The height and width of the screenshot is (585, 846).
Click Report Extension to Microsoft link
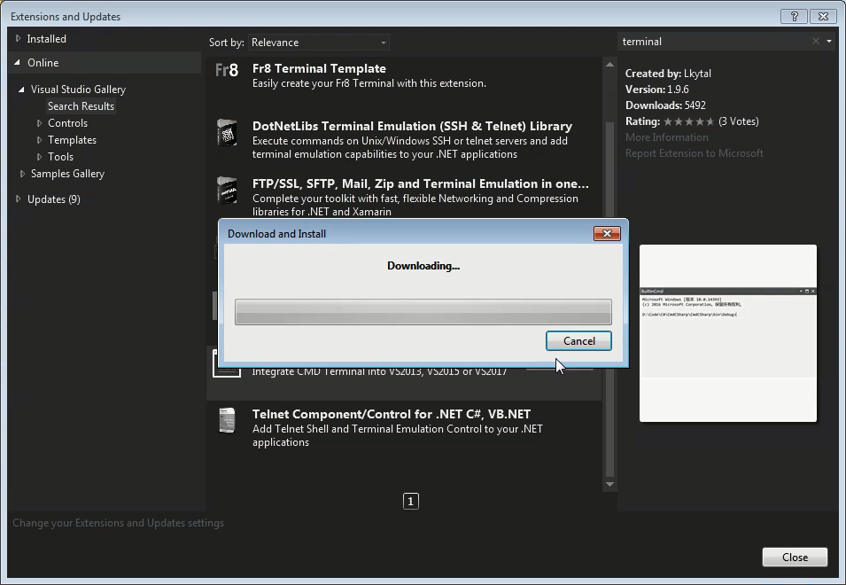[695, 153]
